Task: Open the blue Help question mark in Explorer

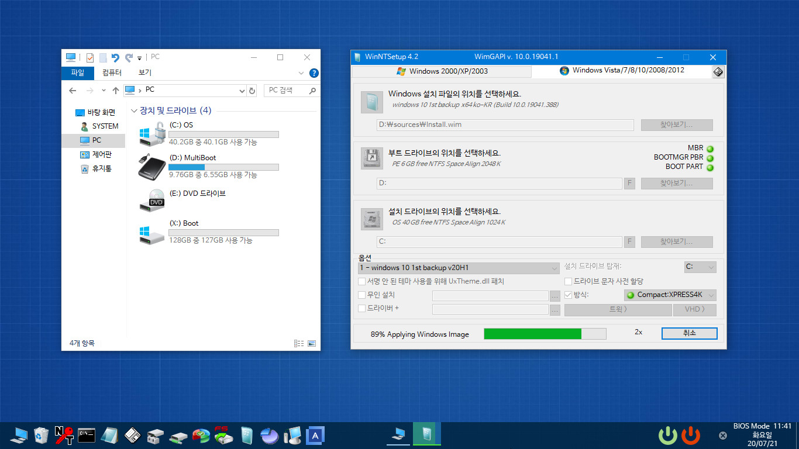Action: (314, 73)
